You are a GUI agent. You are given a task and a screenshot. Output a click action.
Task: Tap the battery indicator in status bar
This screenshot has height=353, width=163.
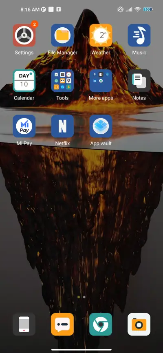coord(148,9)
